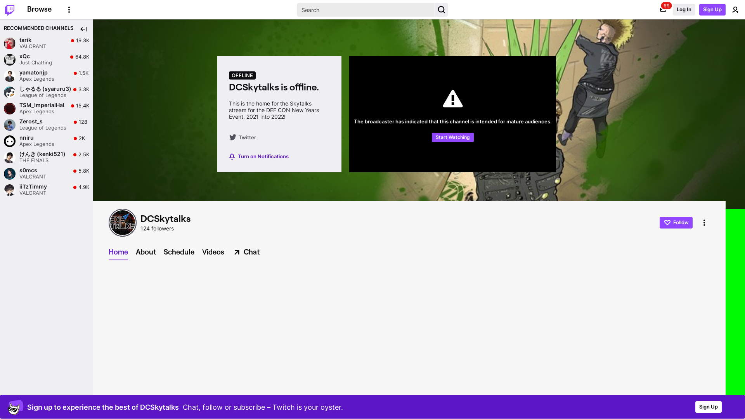Open Zerost_s's channel avatar
The width and height of the screenshot is (745, 419).
[10, 125]
